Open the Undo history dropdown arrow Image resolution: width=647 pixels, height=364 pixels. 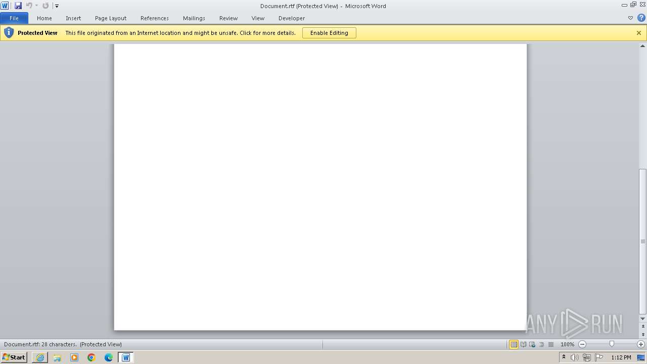coord(36,6)
